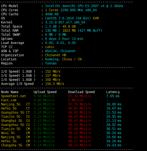Select the Total RAM 1823 MB text

click(69, 31)
